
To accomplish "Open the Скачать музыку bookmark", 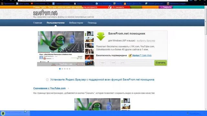I will (84, 4).
